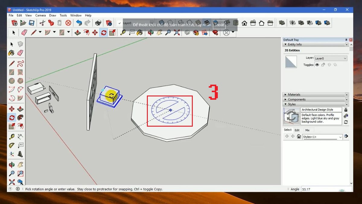Open the Edit menu

click(19, 15)
